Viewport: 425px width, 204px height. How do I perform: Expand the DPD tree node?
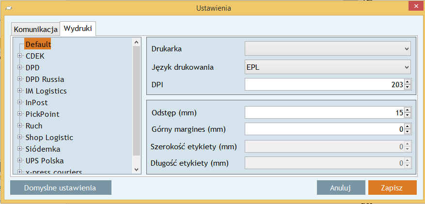click(19, 67)
